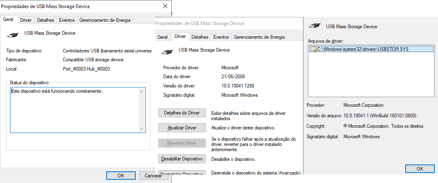
Task: Click the greyed Reverter Driver button
Action: point(182,143)
